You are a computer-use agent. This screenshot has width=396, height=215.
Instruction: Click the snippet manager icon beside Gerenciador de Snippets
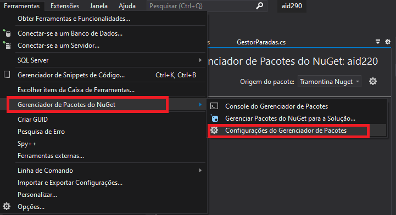[7, 75]
